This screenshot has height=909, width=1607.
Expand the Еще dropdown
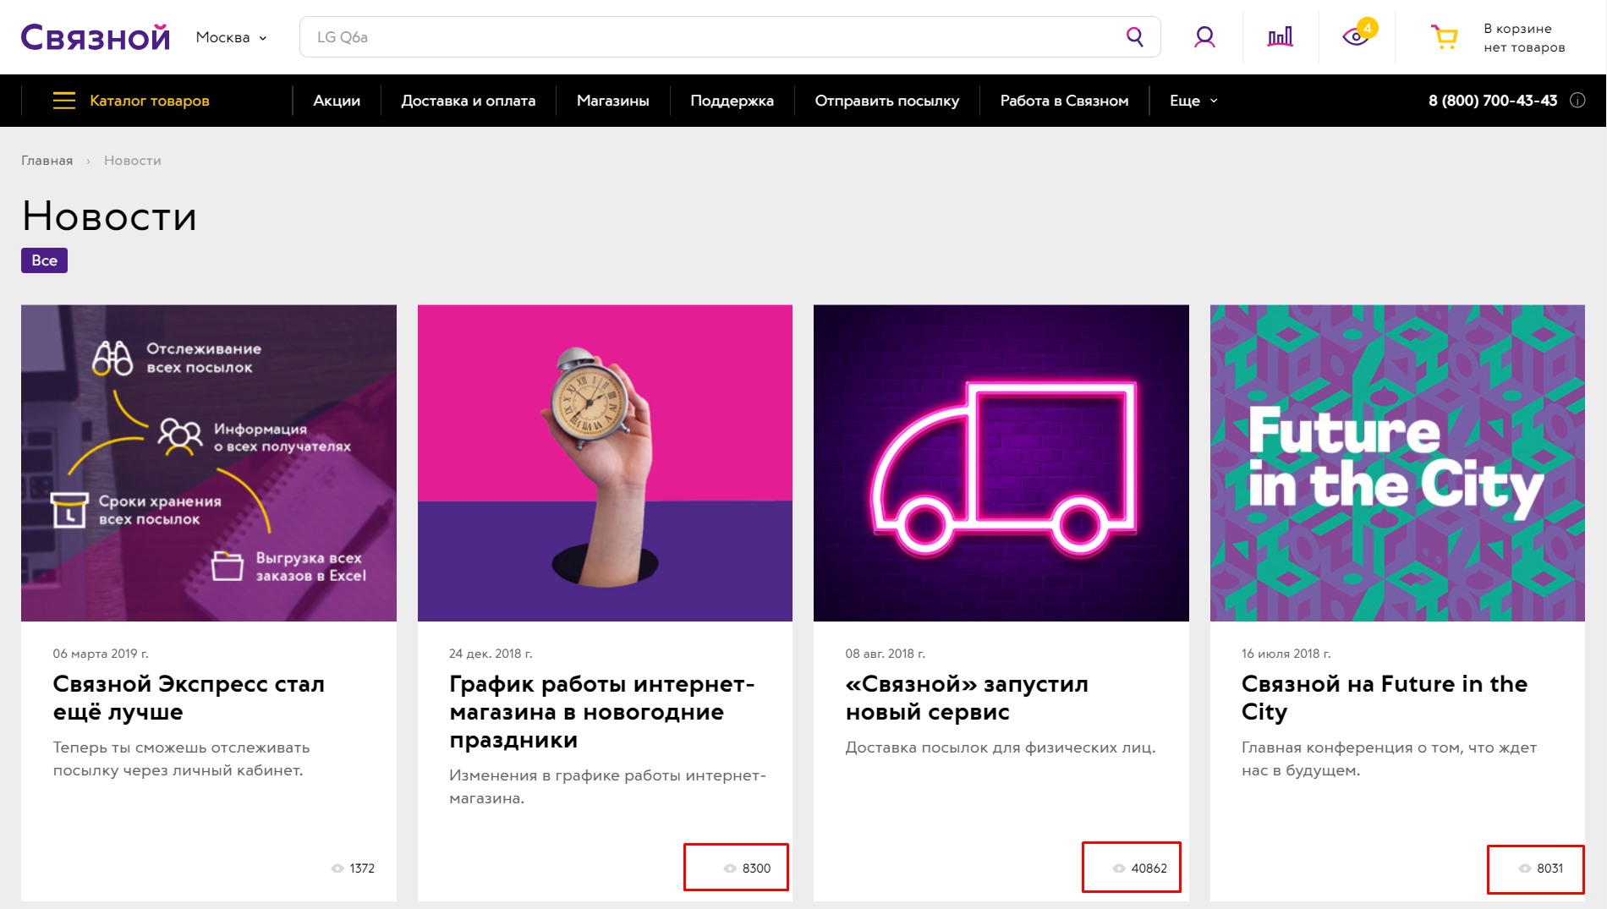pyautogui.click(x=1193, y=101)
